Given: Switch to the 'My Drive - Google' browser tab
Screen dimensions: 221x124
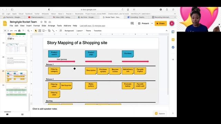Looking at the screenshot, I should click(87, 17).
